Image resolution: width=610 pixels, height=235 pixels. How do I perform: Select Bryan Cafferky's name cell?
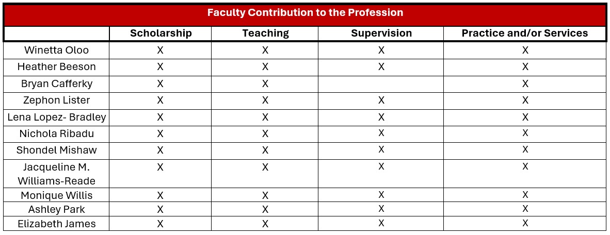pyautogui.click(x=57, y=84)
